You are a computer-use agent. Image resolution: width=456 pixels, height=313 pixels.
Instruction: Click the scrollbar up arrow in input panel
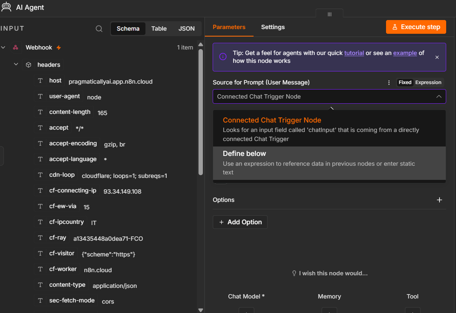200,44
